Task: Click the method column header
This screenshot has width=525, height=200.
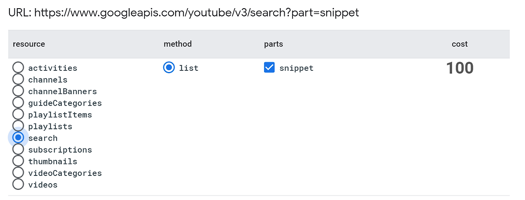Action: [x=178, y=44]
